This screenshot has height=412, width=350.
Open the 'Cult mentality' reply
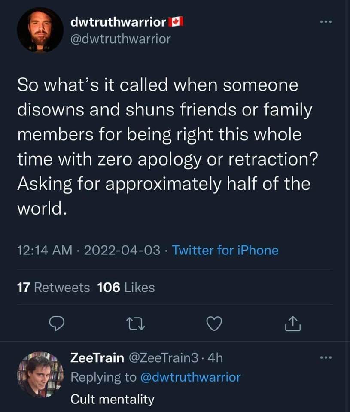(112, 400)
